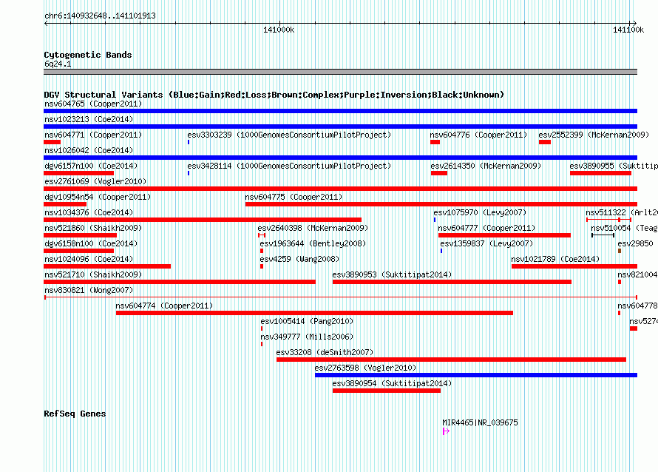Click the nsv604778 variant label
Image resolution: width=658 pixels, height=472 pixels.
click(x=637, y=306)
